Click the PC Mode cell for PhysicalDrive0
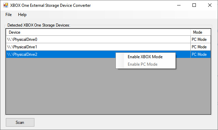The image size is (218, 130). [201, 39]
